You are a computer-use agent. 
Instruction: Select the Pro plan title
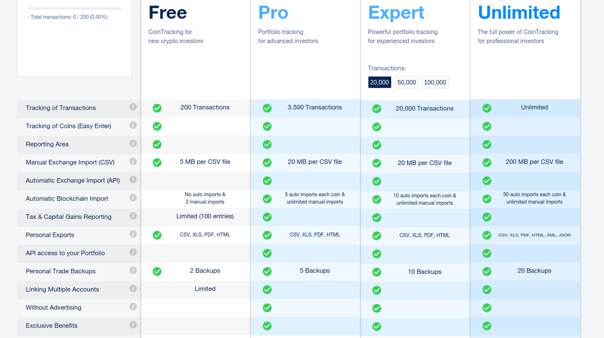273,12
